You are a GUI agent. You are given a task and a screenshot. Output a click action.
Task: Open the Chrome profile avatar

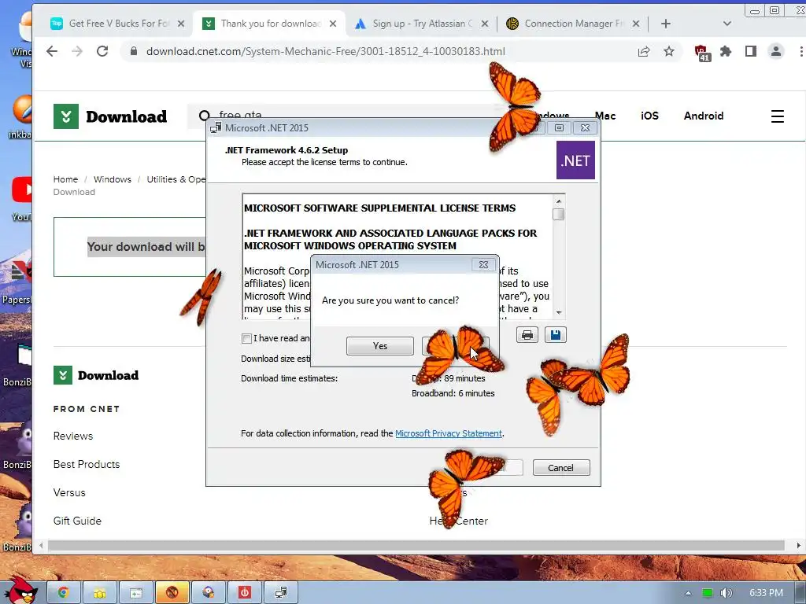775,51
